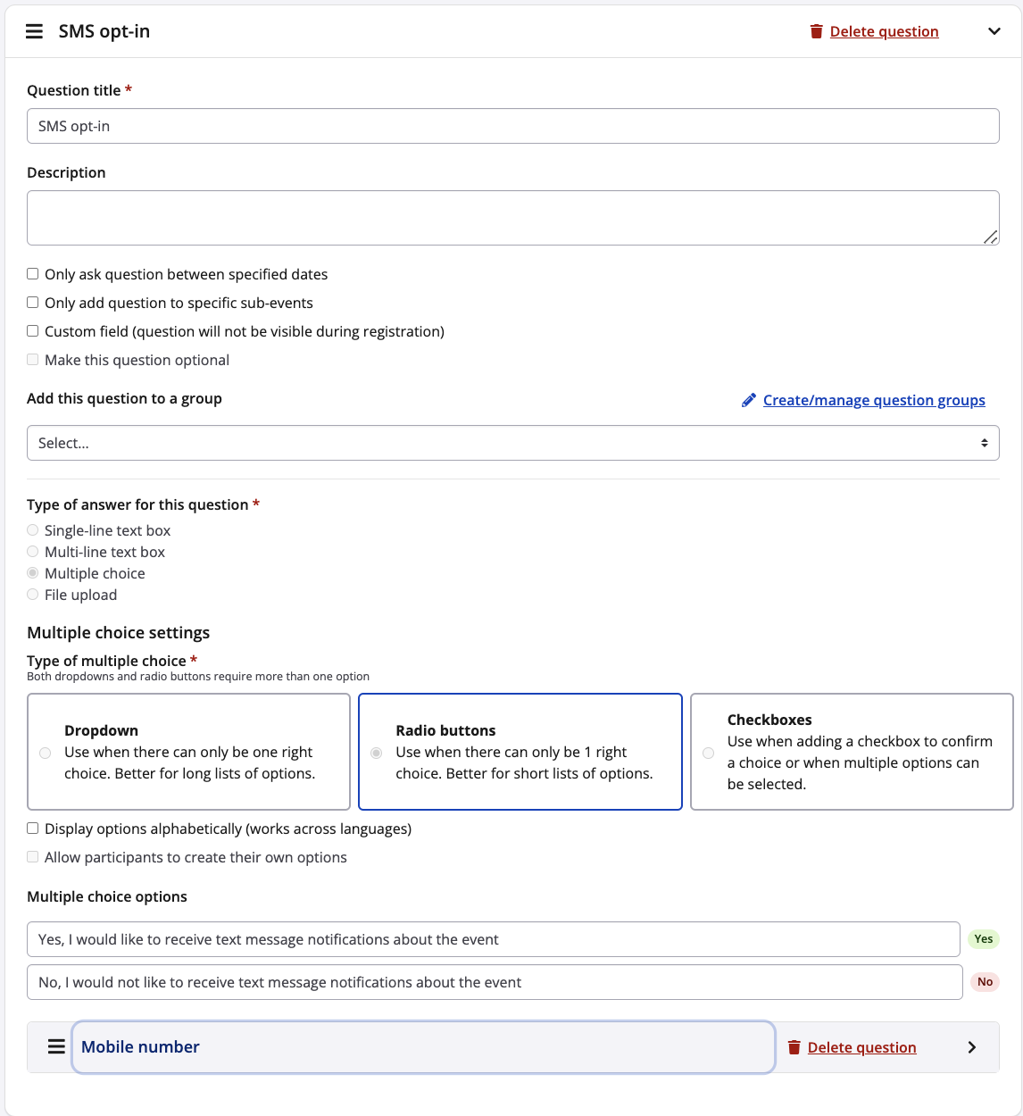Tick the Custom field checkbox
Screen dimensions: 1023x1116
point(33,331)
